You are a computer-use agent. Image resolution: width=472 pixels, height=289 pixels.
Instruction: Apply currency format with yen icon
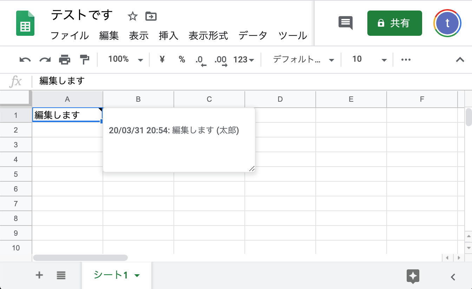(162, 59)
